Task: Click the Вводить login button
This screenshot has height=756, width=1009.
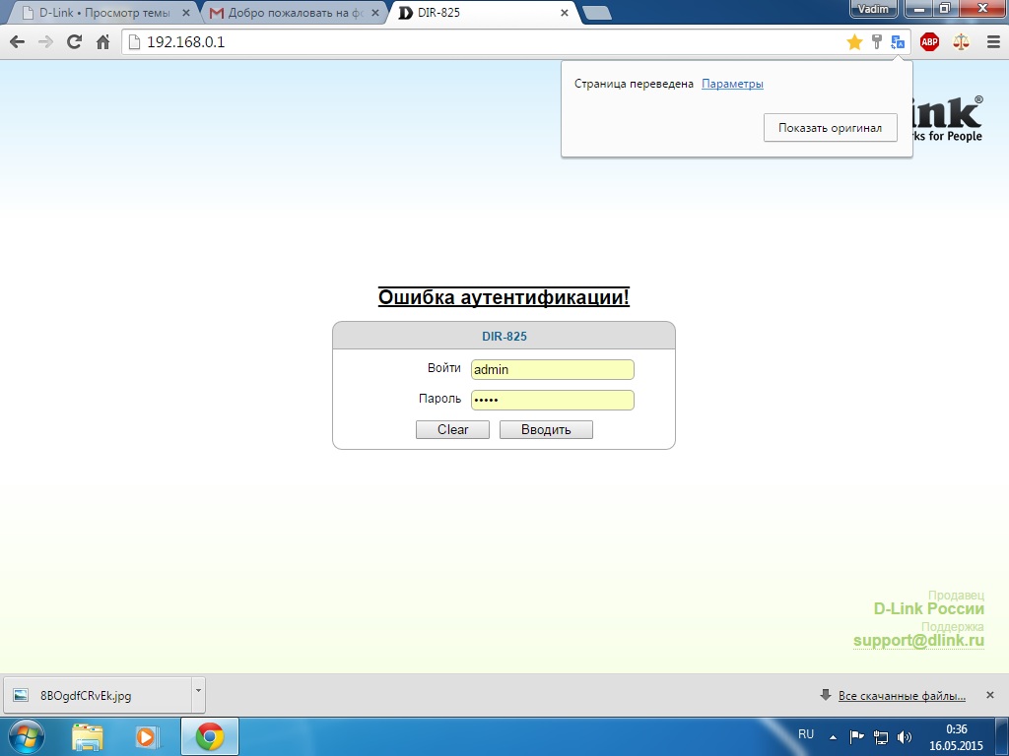Action: click(x=546, y=429)
